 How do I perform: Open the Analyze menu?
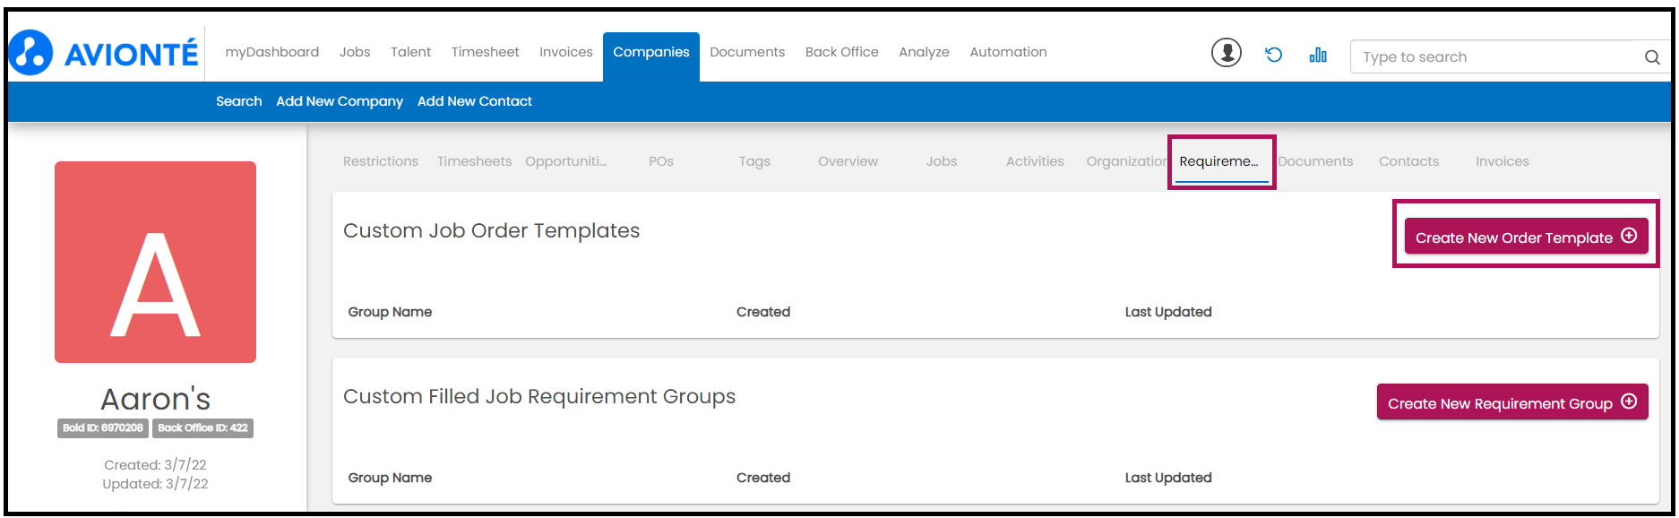924,52
